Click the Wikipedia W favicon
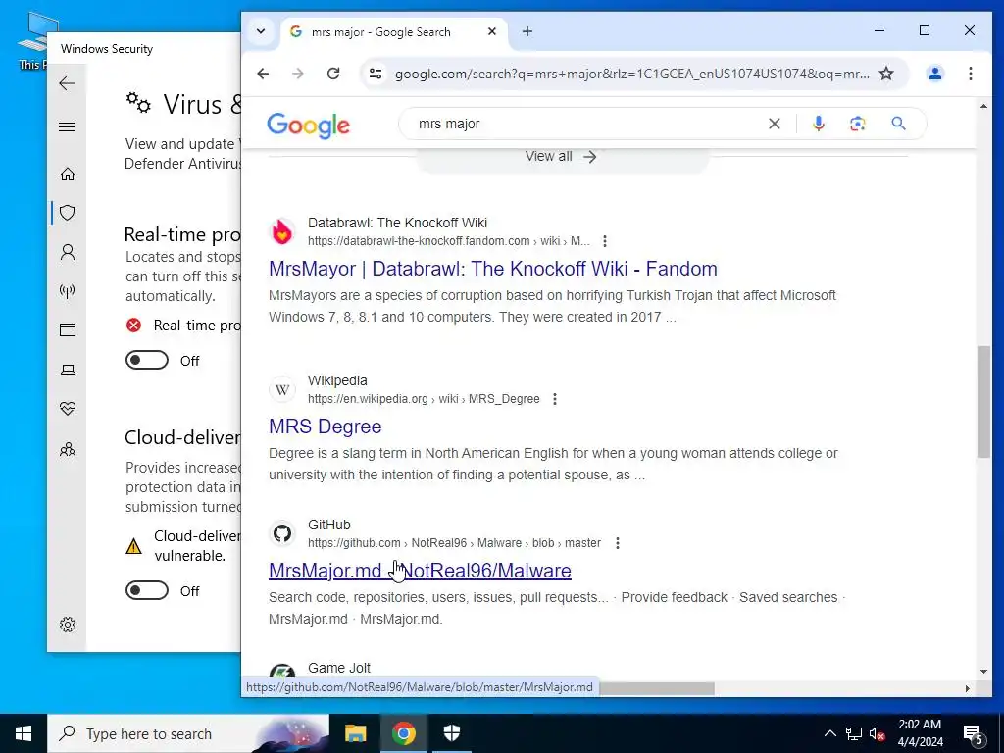1004x753 pixels. [282, 390]
